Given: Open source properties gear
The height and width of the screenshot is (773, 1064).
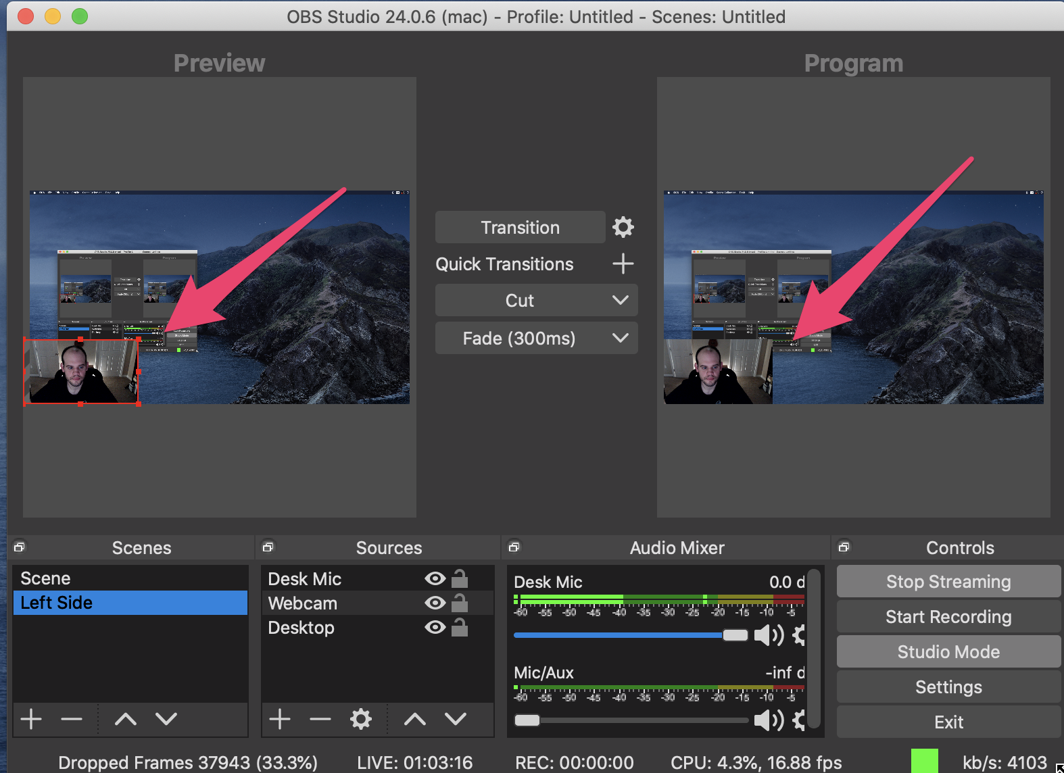Looking at the screenshot, I should (361, 719).
